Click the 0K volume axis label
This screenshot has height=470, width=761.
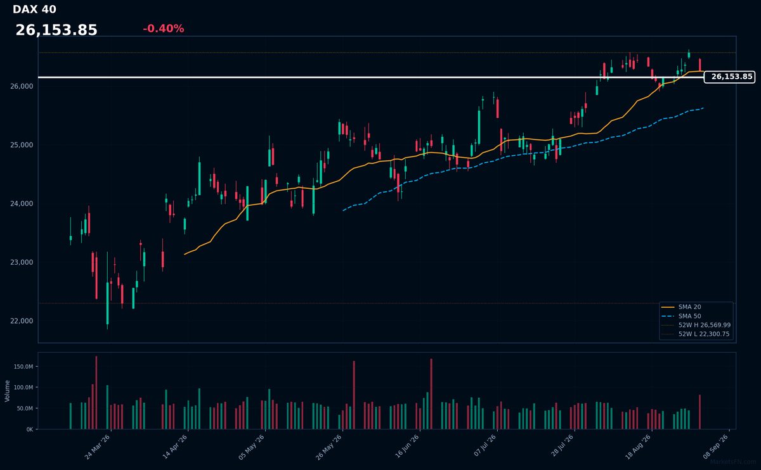tap(30, 429)
